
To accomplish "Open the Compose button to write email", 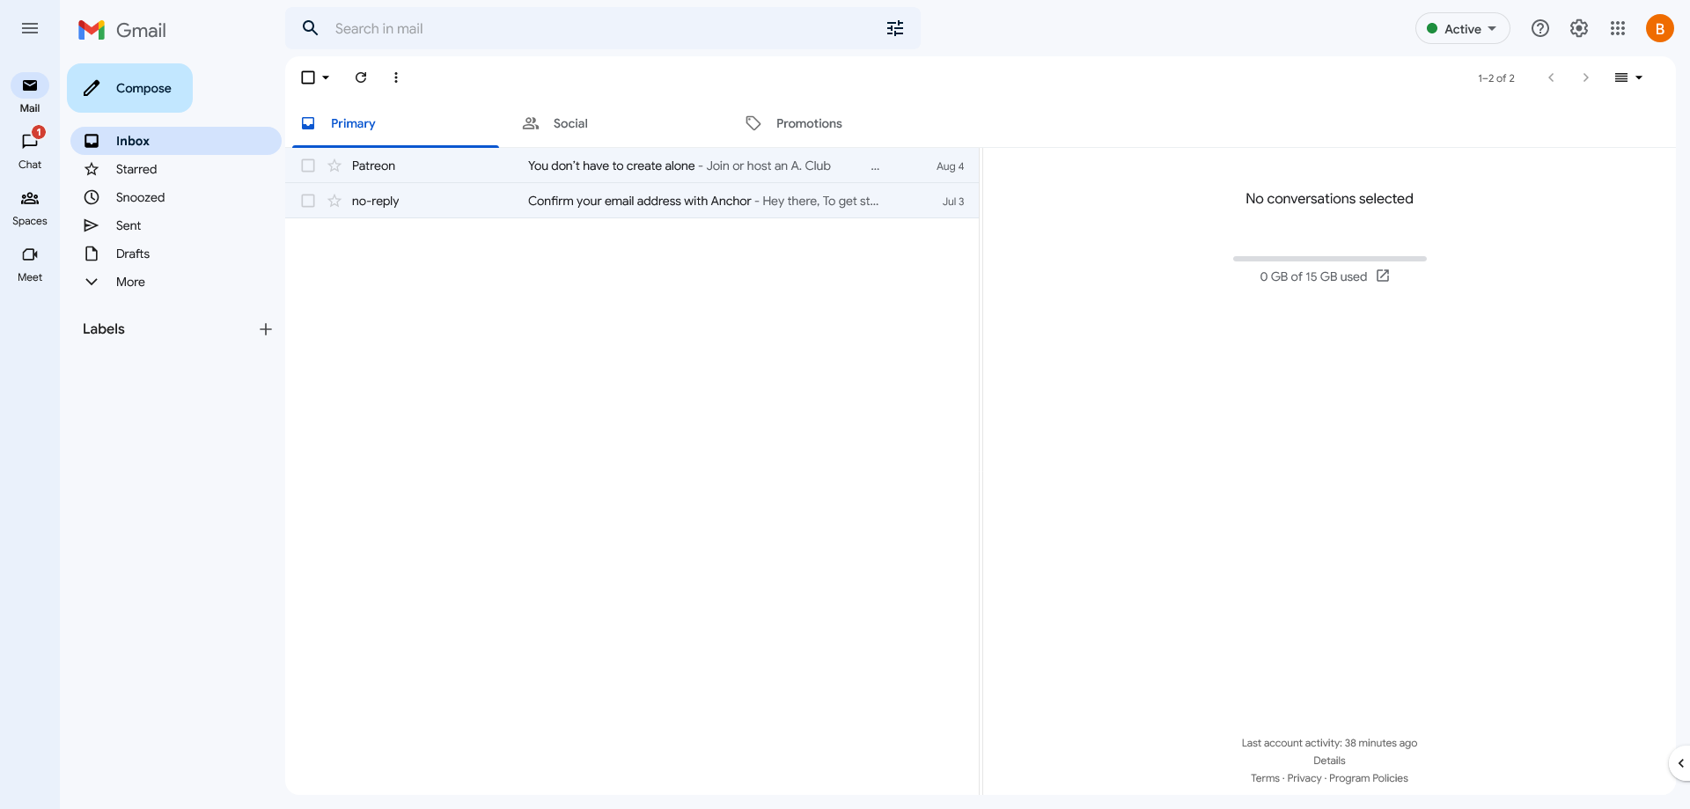I will click(129, 88).
